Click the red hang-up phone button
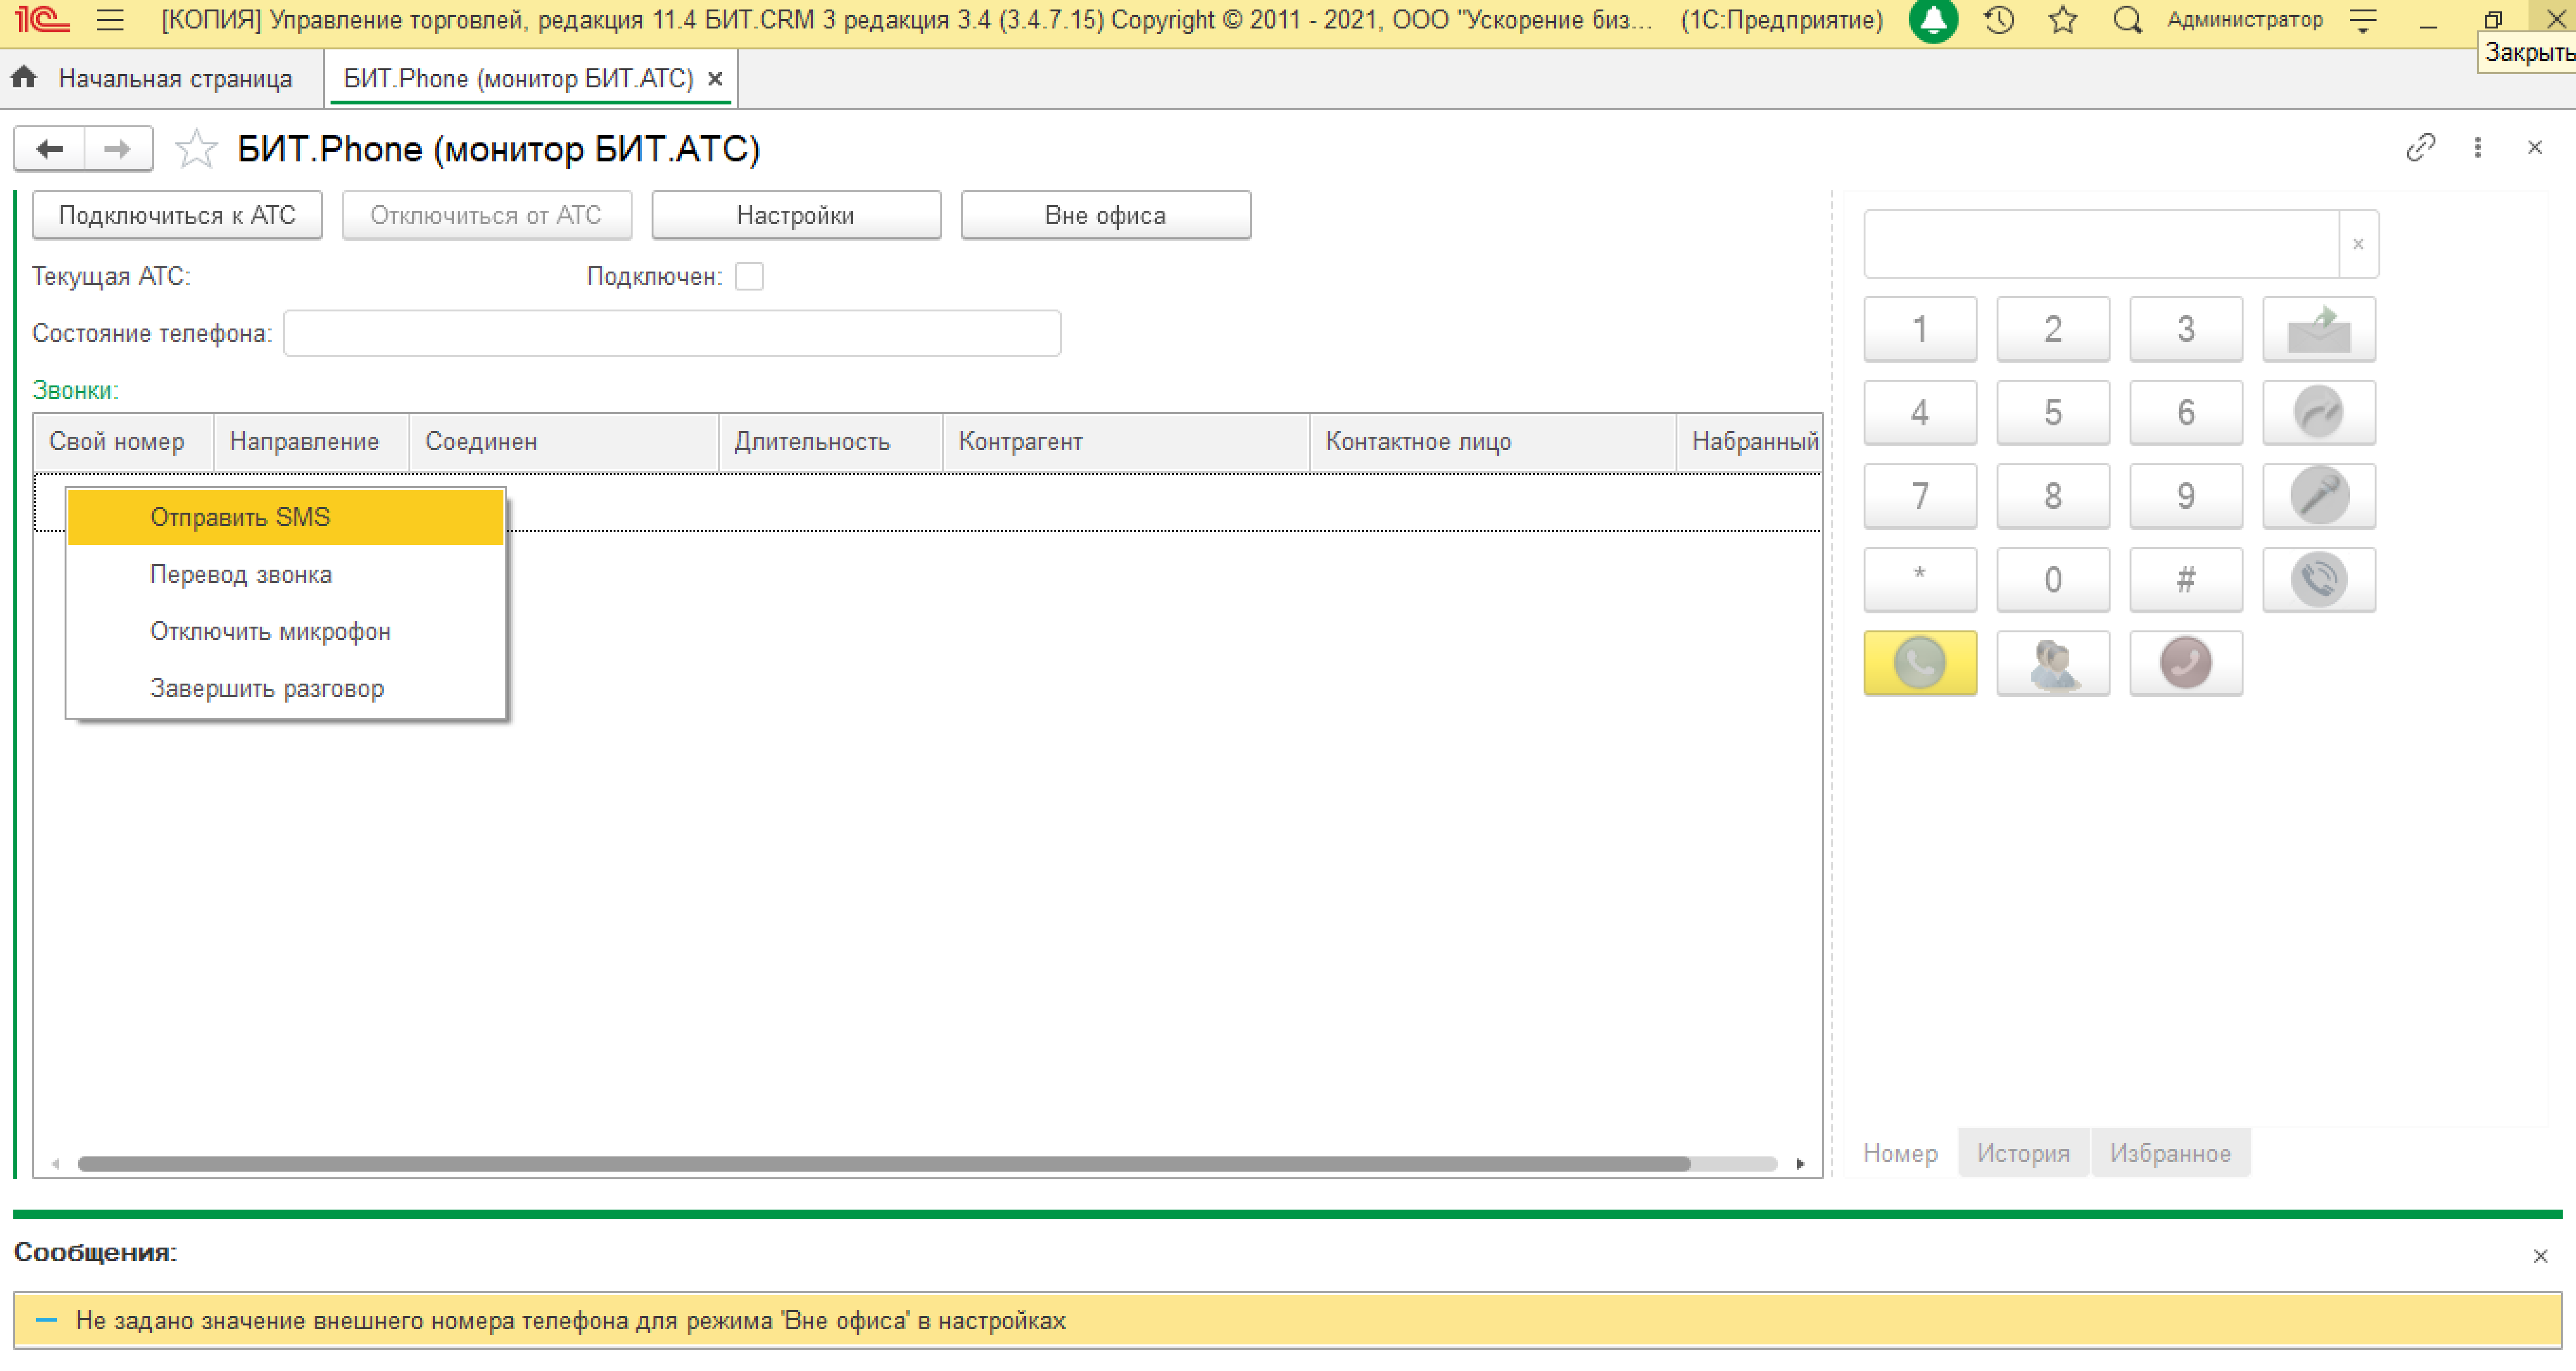Viewport: 2576px width, 1371px height. (2185, 663)
